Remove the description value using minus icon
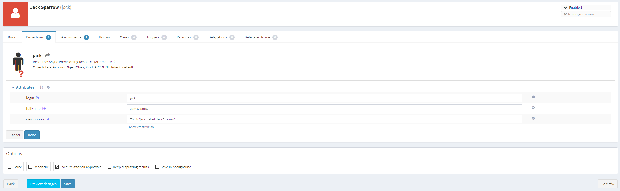 point(533,118)
